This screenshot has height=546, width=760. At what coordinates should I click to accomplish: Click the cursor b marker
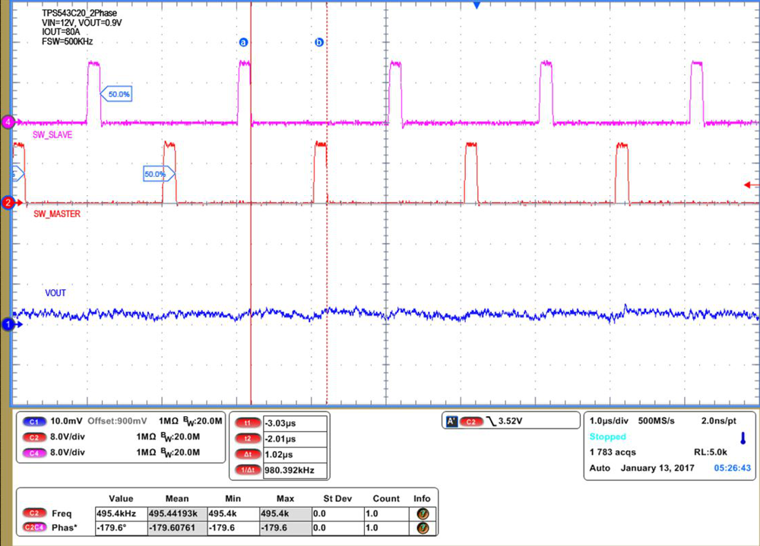(x=318, y=42)
